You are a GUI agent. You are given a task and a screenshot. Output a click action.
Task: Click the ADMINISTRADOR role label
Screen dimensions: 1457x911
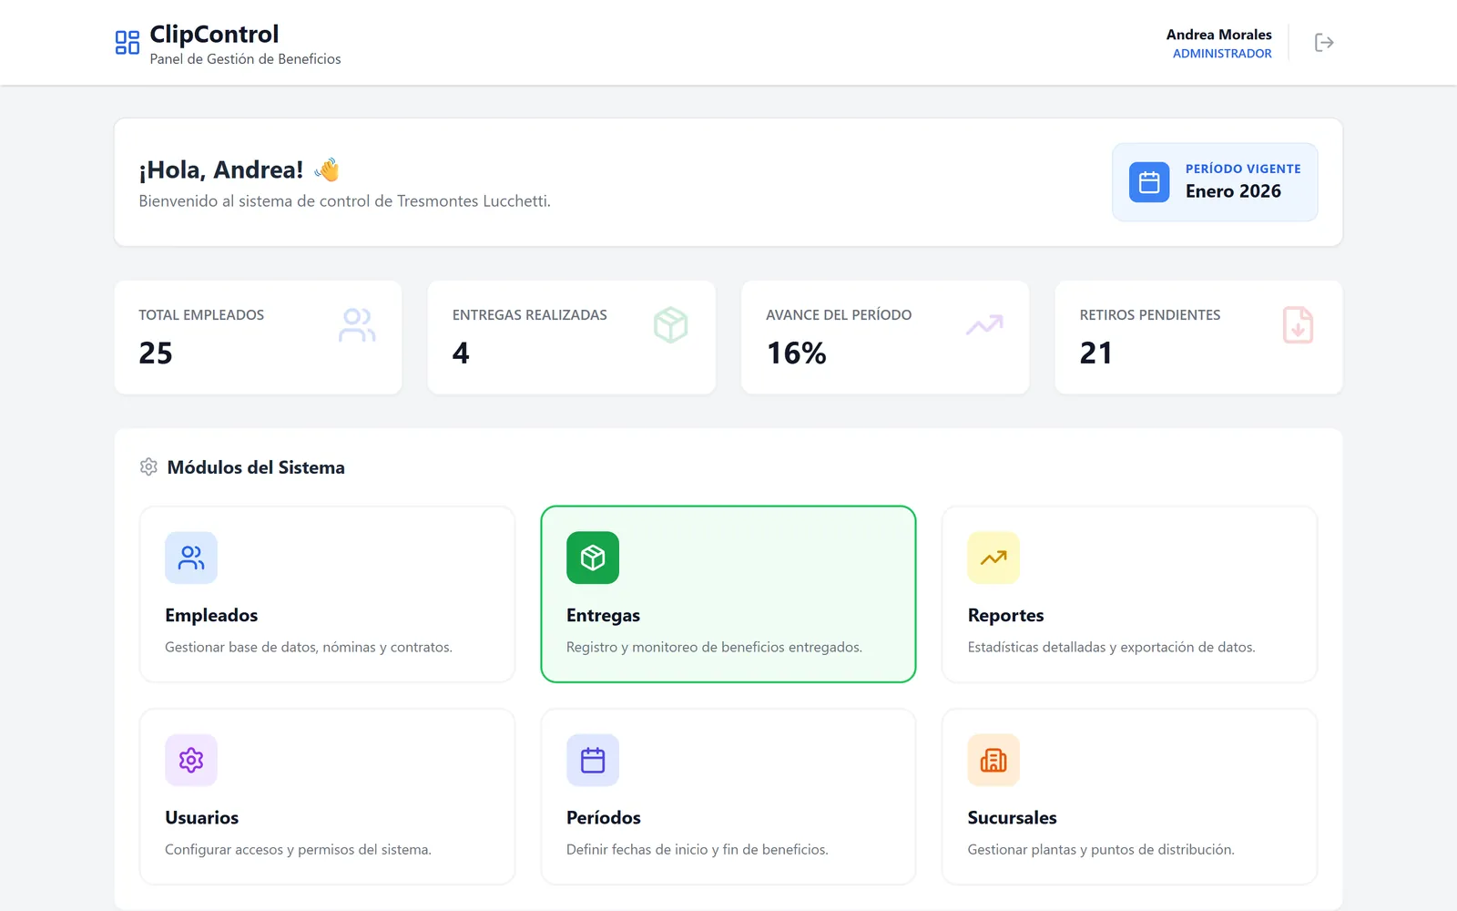coord(1222,54)
